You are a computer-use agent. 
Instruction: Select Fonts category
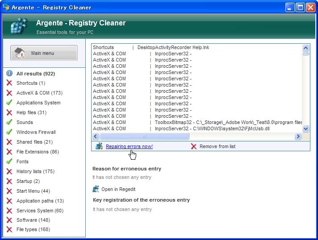pos(22,161)
